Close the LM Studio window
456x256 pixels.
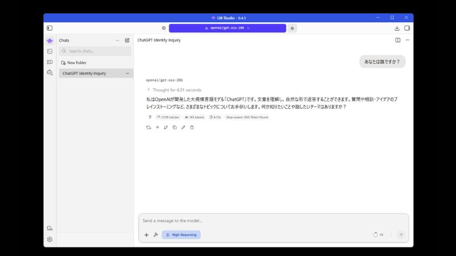click(x=406, y=18)
